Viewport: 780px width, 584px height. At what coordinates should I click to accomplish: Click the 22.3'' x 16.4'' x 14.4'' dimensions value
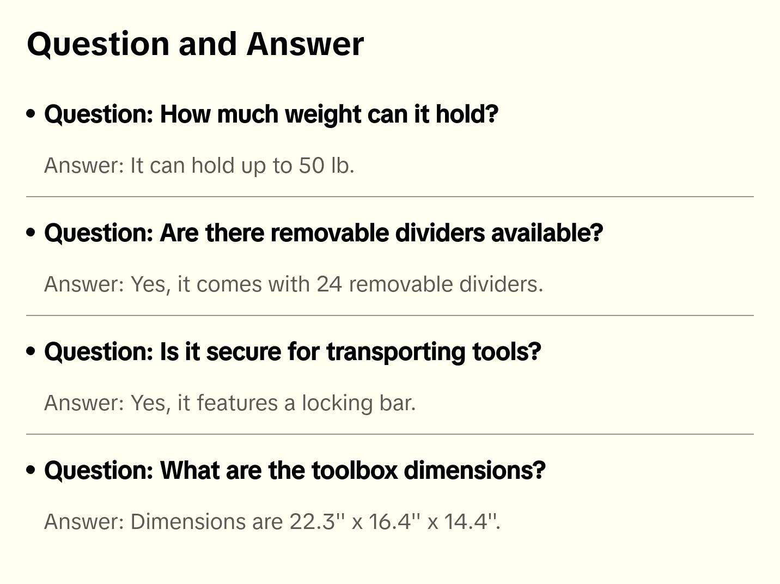pos(394,522)
